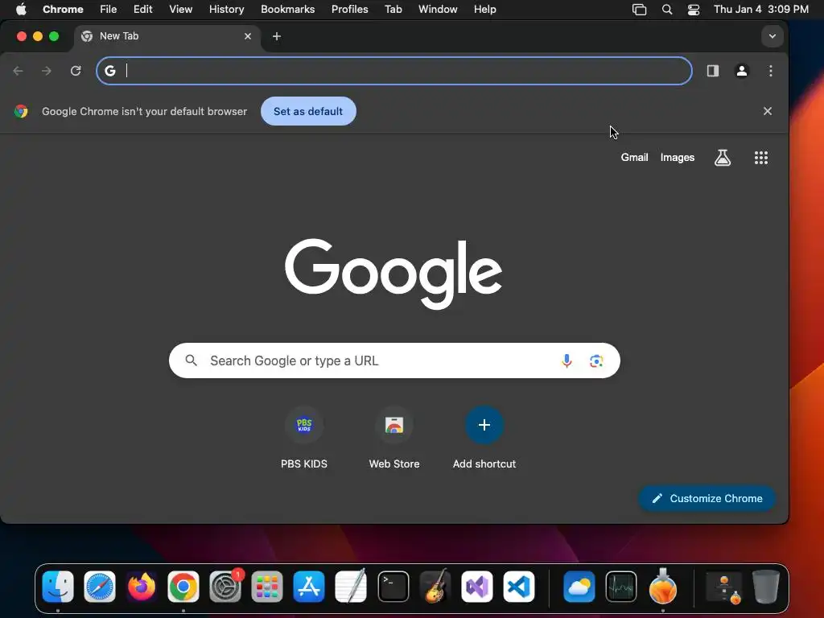Image resolution: width=824 pixels, height=618 pixels.
Task: Open a new tab with plus button
Action: (x=277, y=36)
